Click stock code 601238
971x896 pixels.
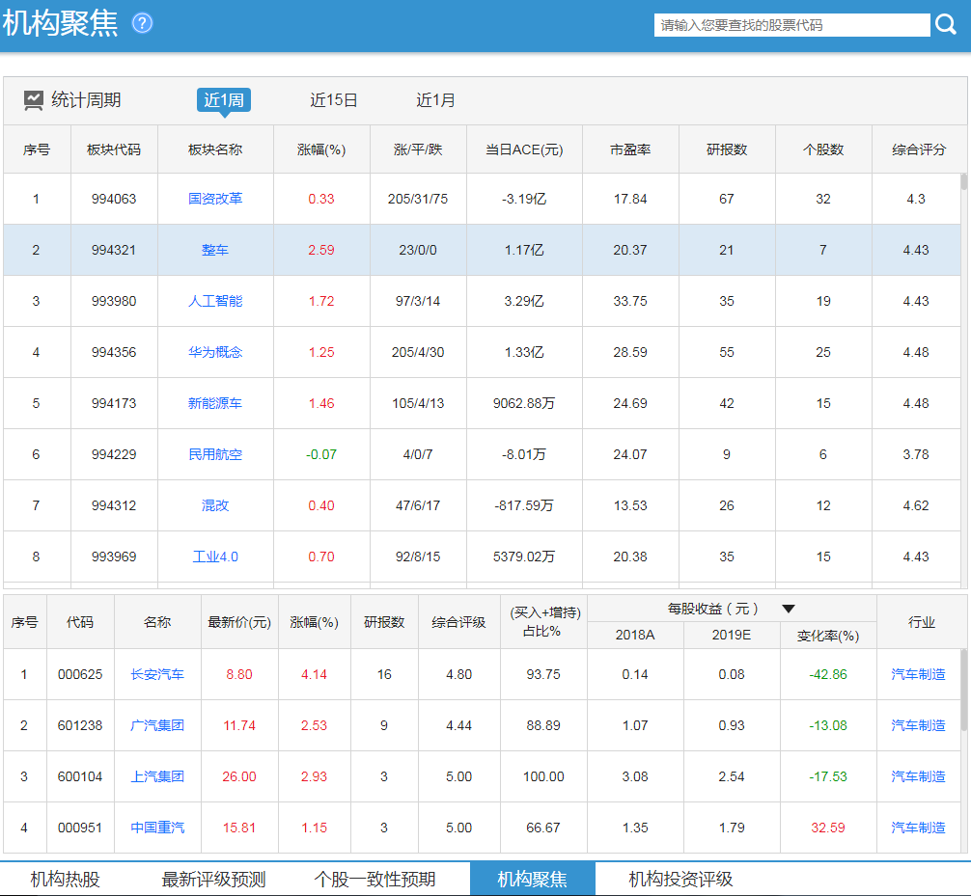[x=80, y=725]
